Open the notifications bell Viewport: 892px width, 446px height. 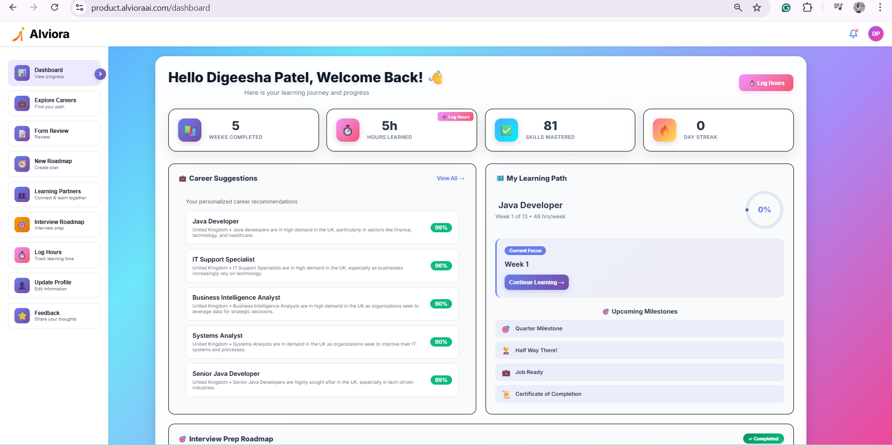pos(853,33)
